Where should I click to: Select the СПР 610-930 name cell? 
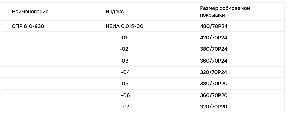point(28,26)
